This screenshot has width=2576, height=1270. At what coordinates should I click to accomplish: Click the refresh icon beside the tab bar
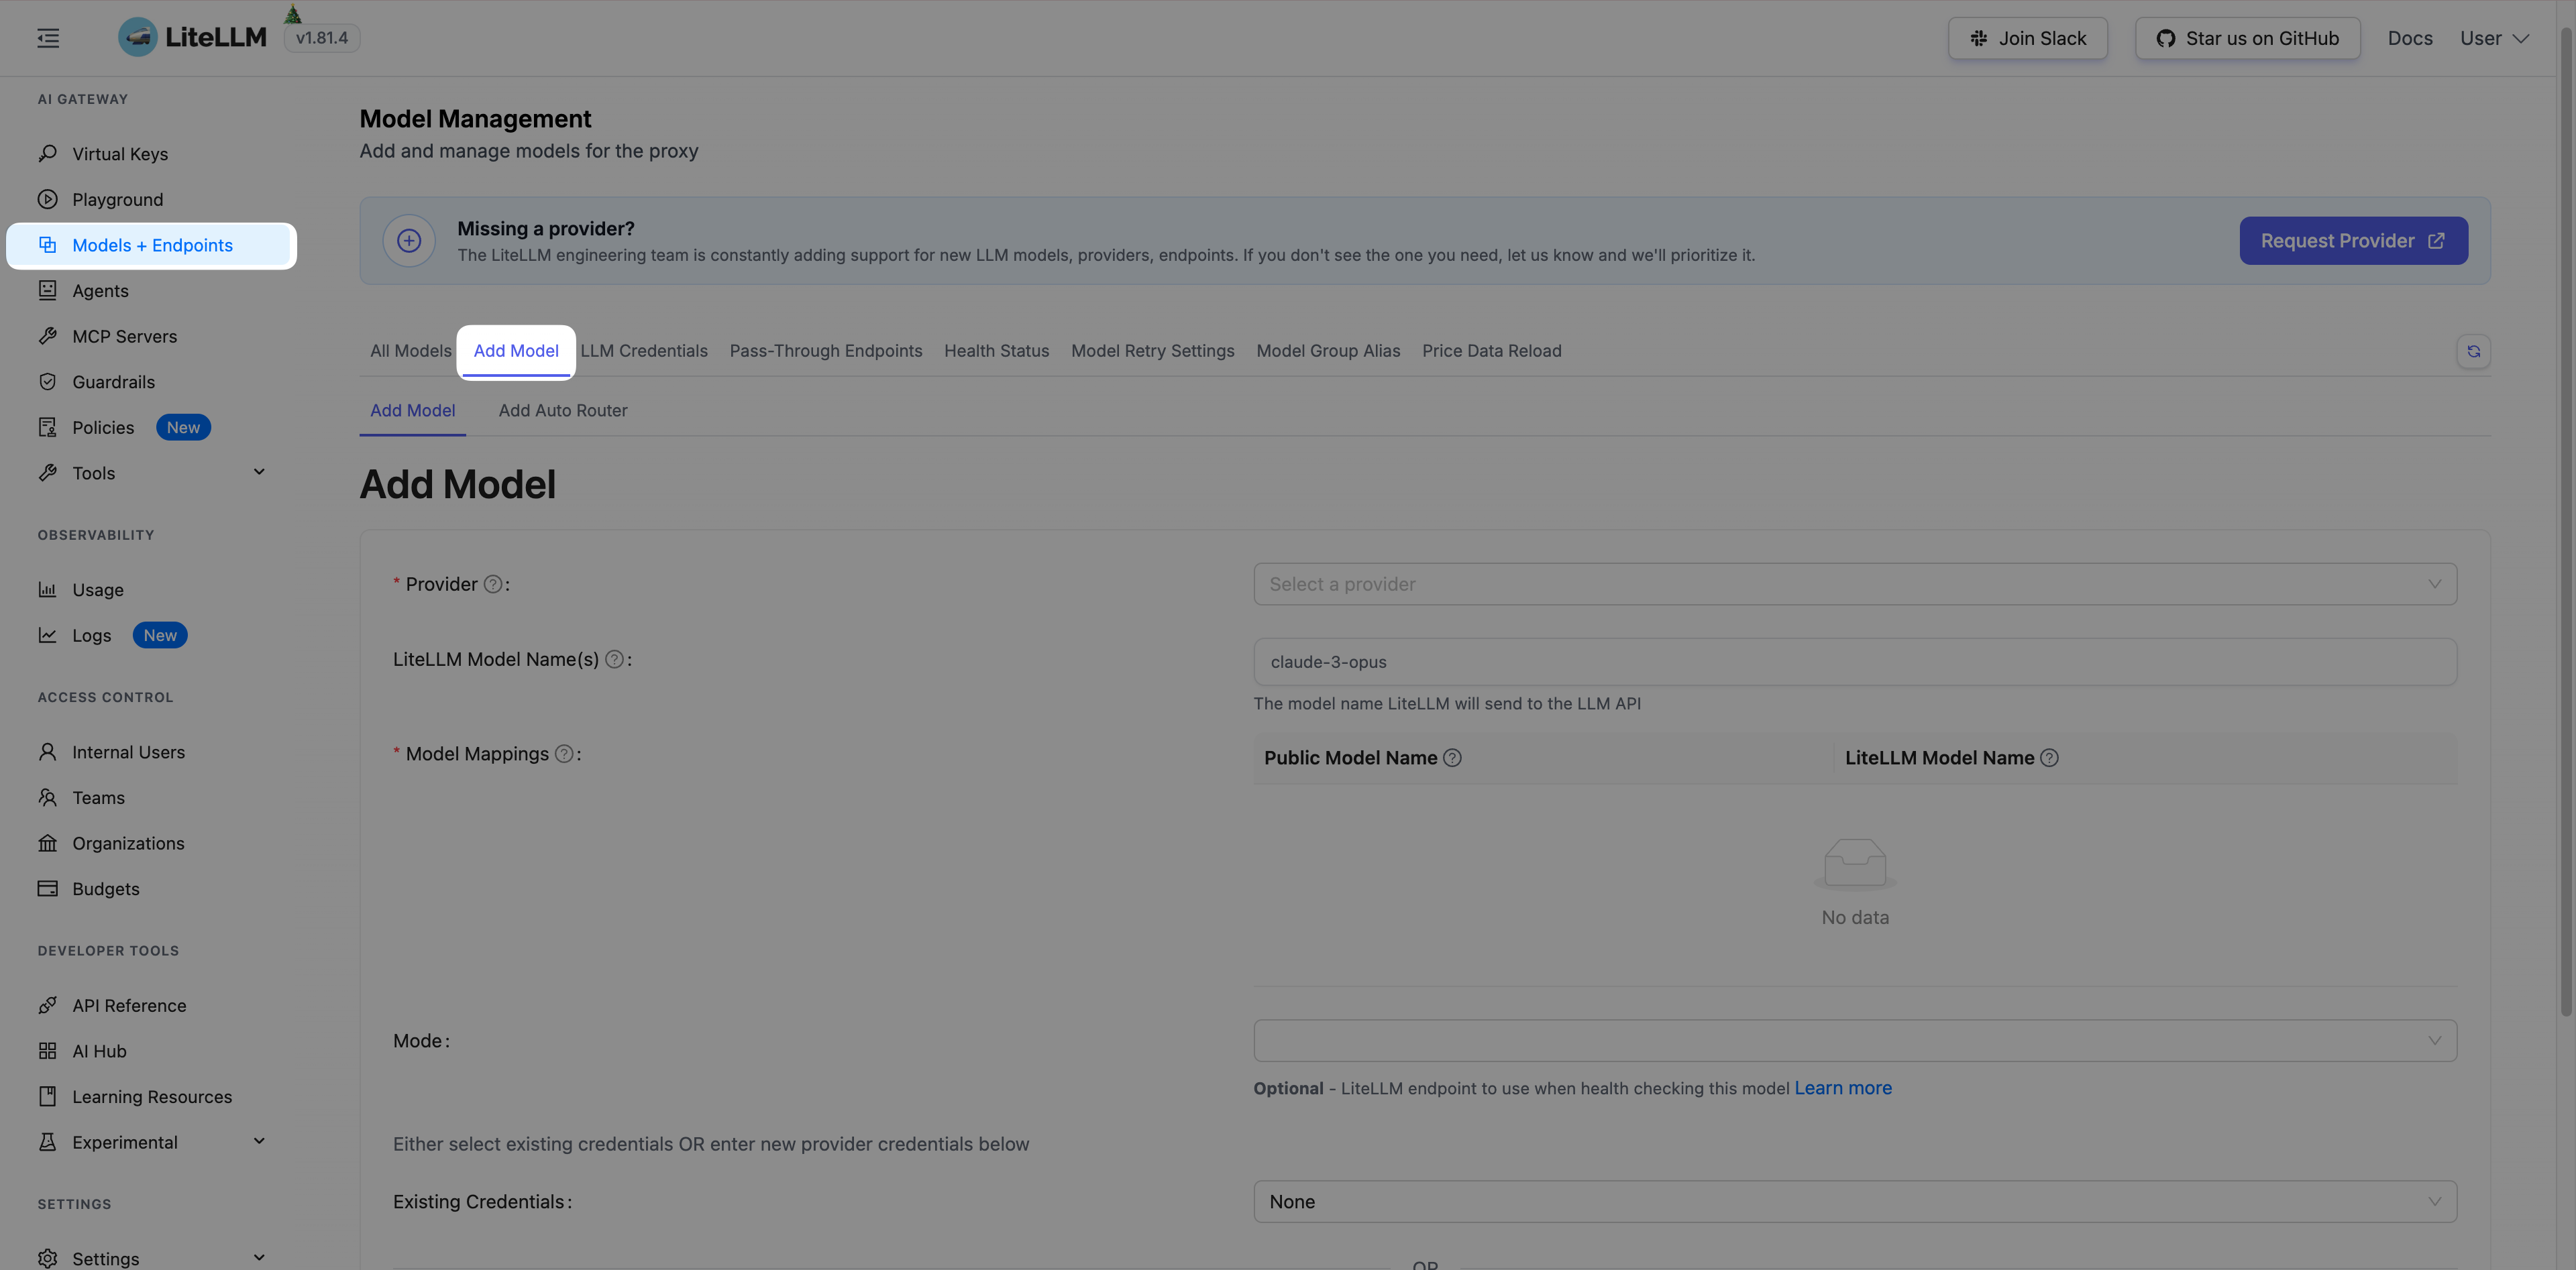point(2474,352)
